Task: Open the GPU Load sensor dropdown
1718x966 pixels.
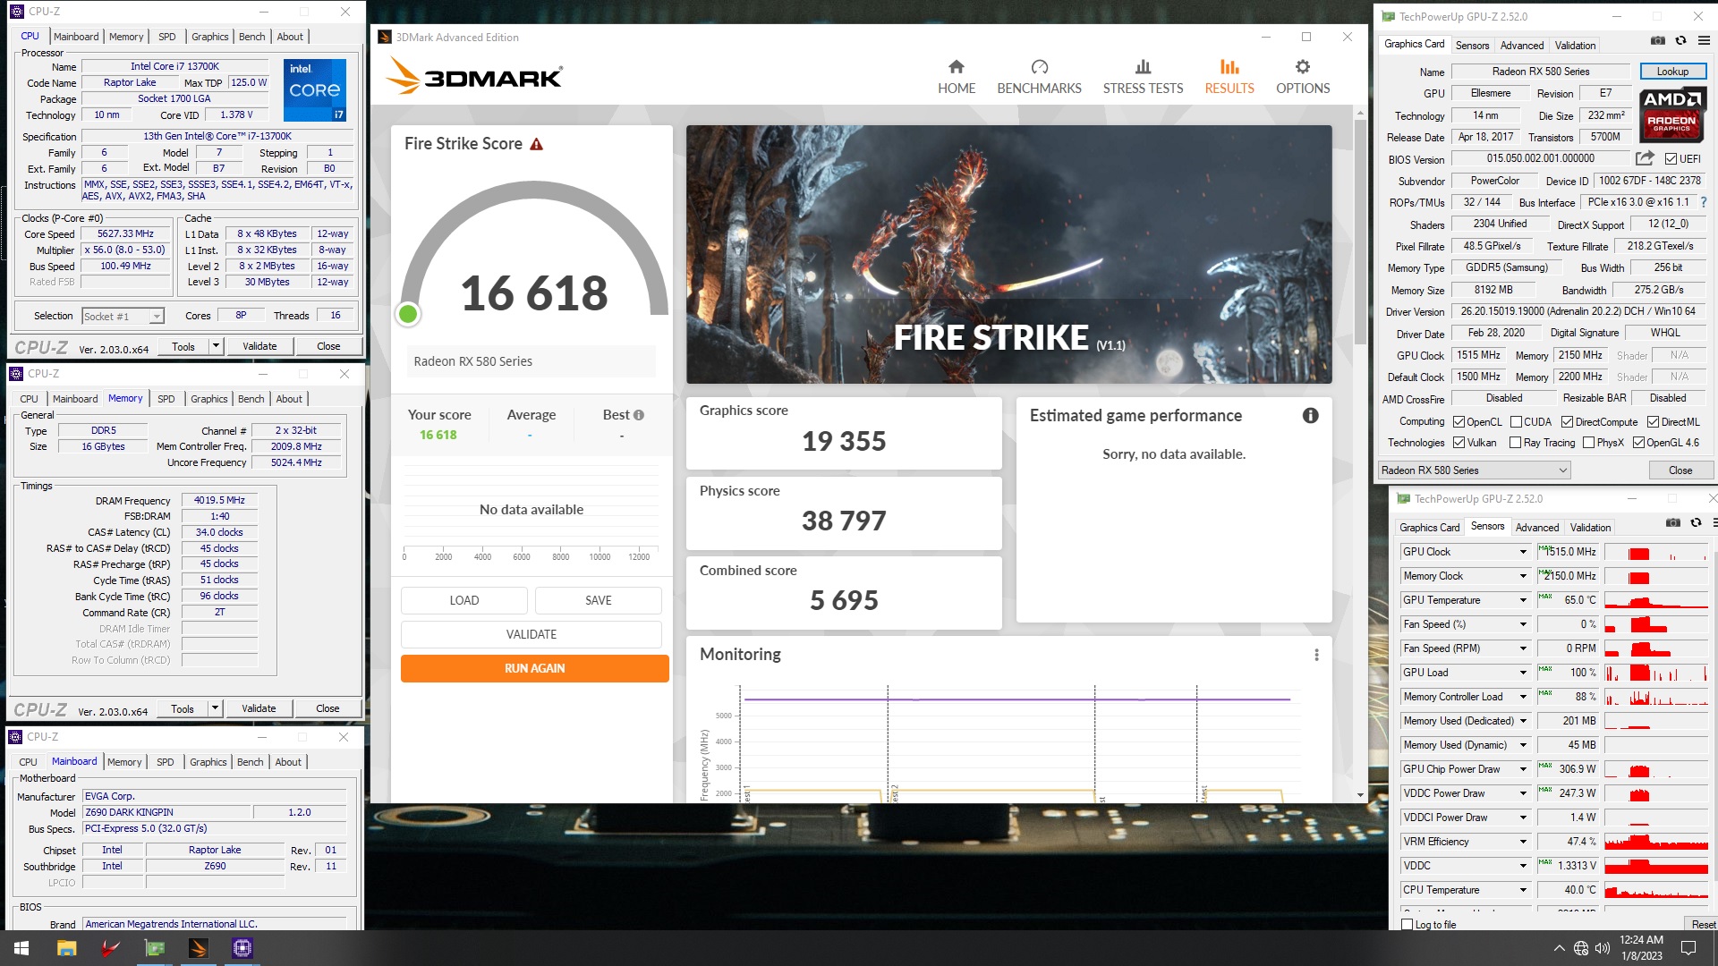Action: pos(1523,673)
